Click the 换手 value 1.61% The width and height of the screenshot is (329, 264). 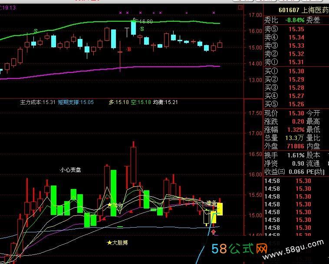pos(296,155)
